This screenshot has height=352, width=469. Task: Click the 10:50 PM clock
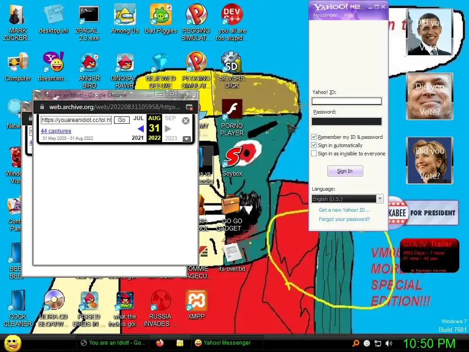[x=430, y=343]
